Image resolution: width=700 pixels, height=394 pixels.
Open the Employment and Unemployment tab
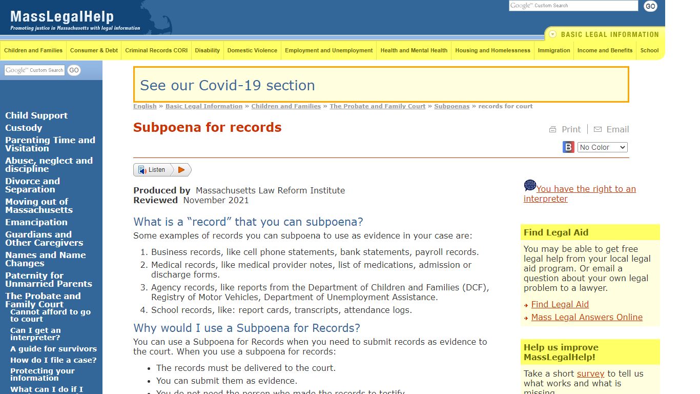[329, 50]
